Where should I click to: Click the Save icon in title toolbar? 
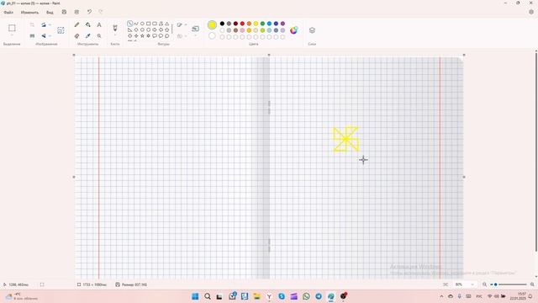64,12
